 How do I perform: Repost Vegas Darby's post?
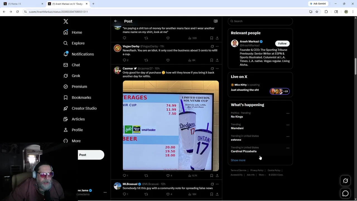[146, 60]
